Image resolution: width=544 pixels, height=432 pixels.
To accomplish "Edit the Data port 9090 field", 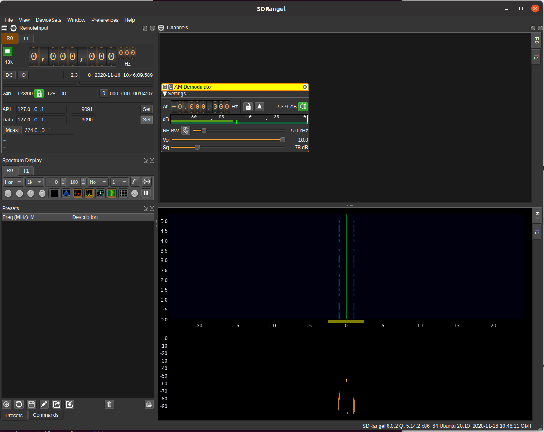I will [x=84, y=120].
